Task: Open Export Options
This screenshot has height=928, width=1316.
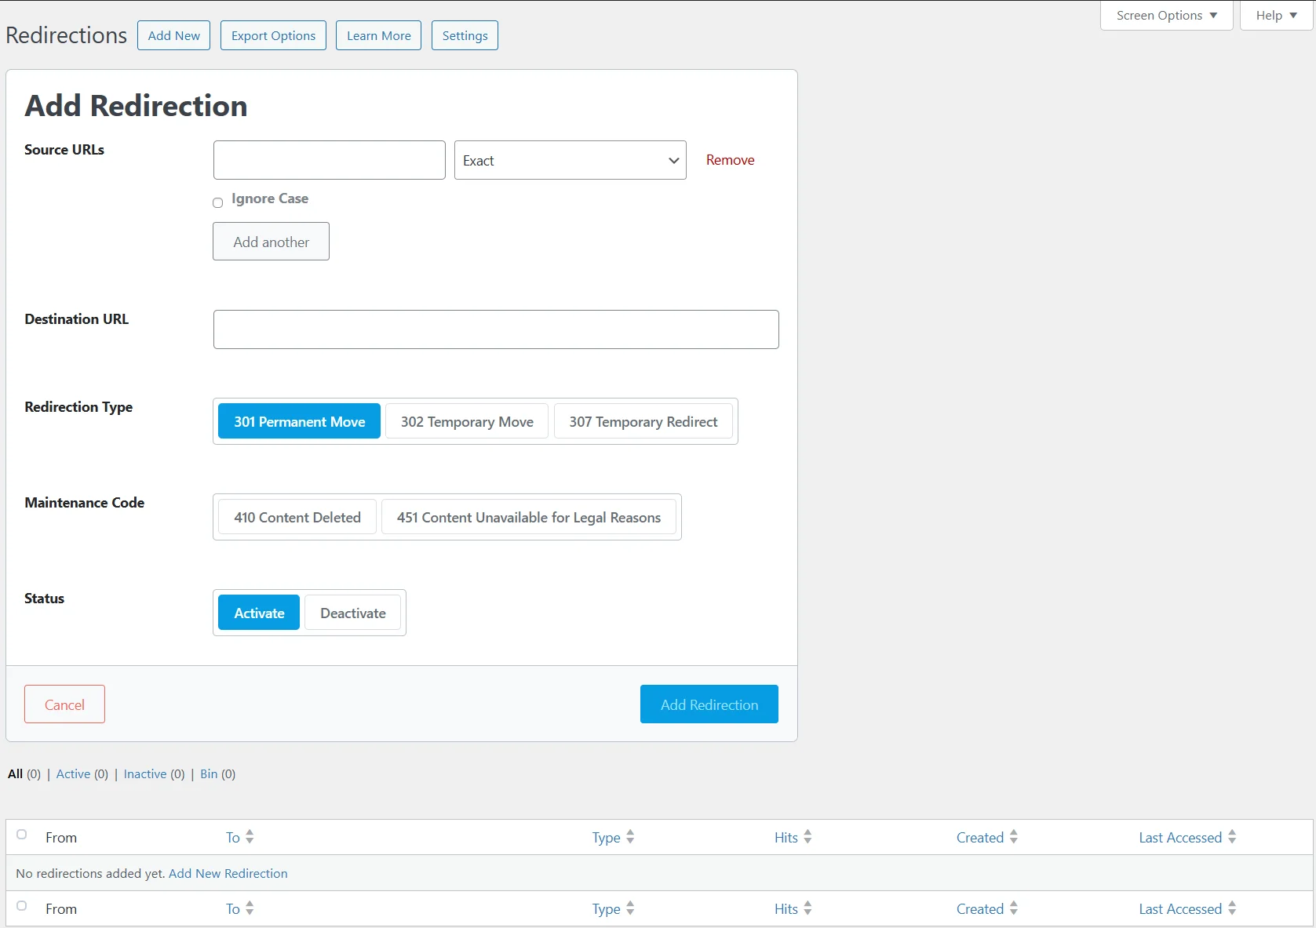Action: 273,35
